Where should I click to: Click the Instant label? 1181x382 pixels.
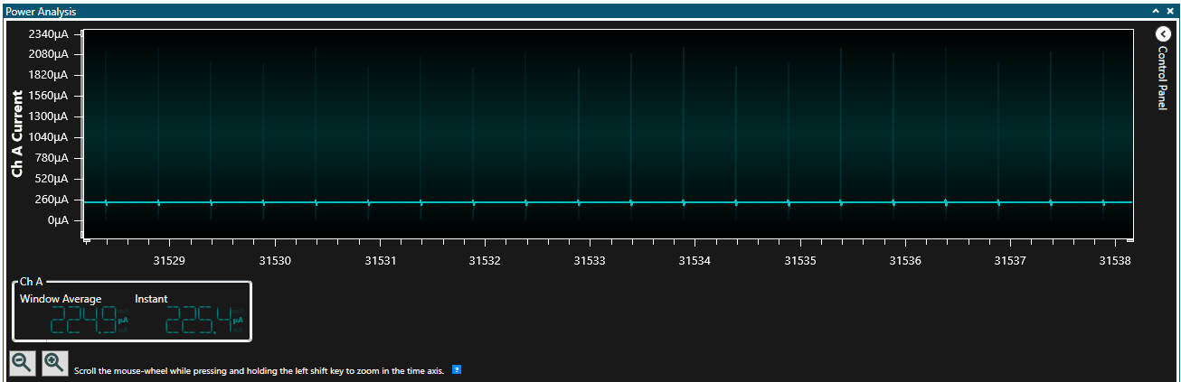(x=151, y=298)
